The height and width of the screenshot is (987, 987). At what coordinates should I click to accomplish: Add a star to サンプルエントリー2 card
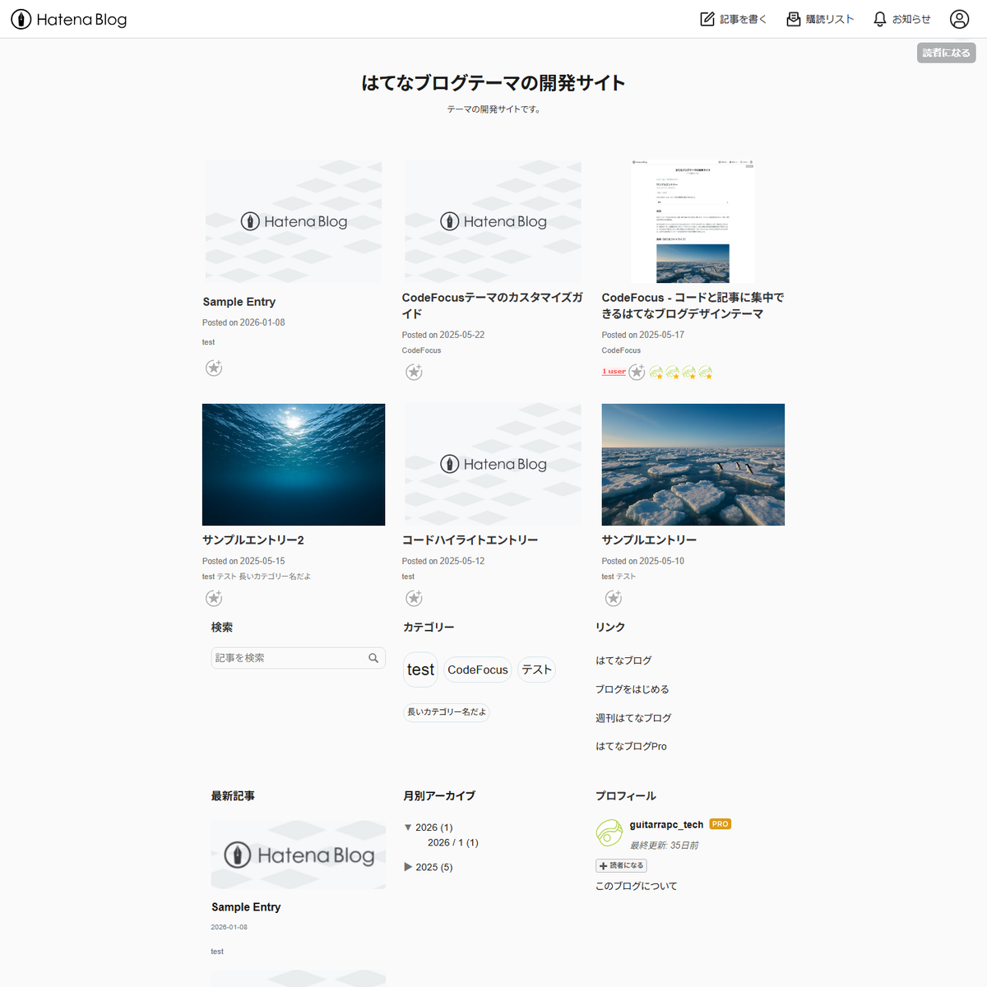coord(214,598)
